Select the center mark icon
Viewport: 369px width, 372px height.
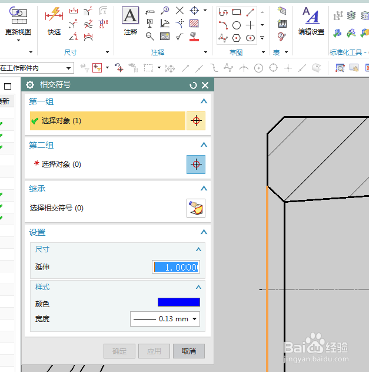[194, 11]
